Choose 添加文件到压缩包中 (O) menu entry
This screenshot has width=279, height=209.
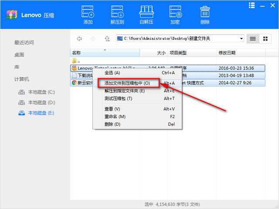click(x=137, y=83)
